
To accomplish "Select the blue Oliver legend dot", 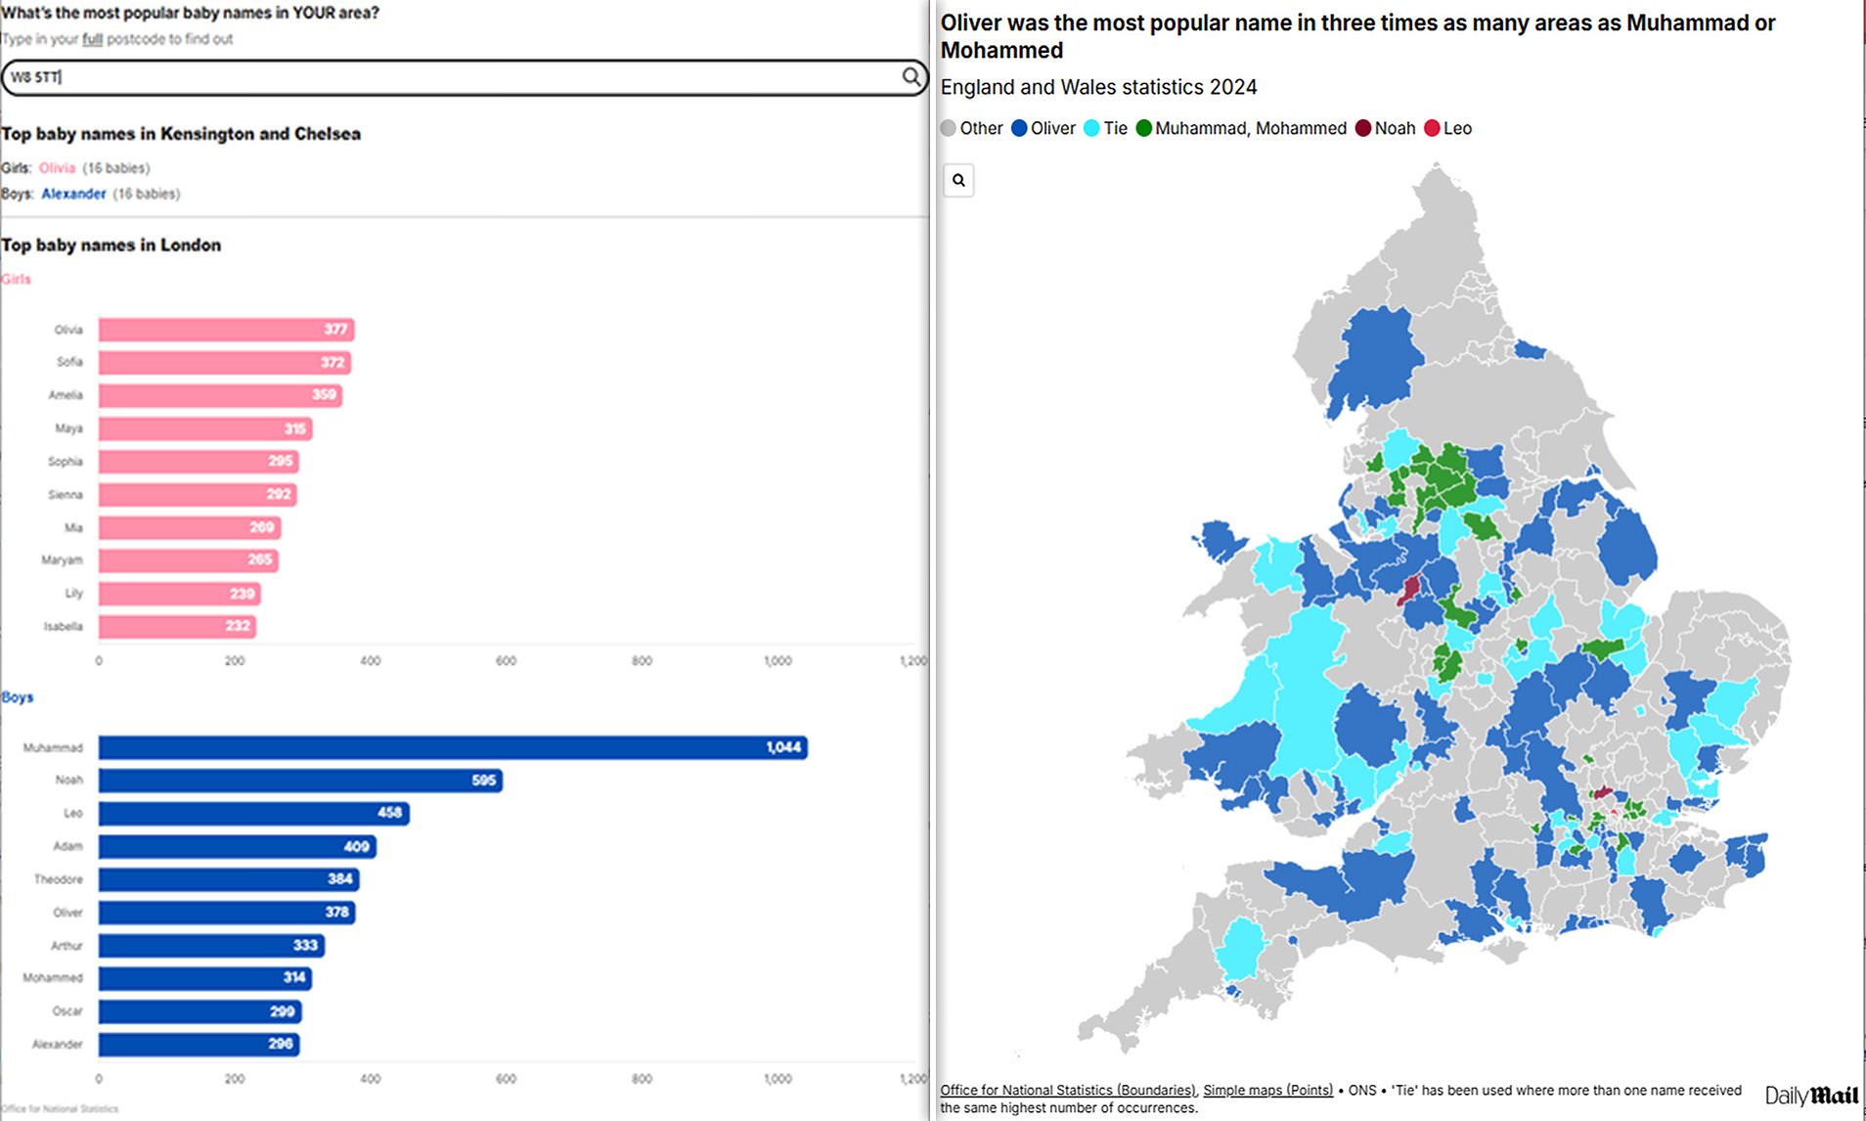I will [1019, 127].
